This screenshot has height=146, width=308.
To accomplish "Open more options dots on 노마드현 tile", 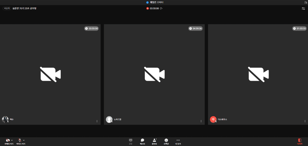I will 201,121.
